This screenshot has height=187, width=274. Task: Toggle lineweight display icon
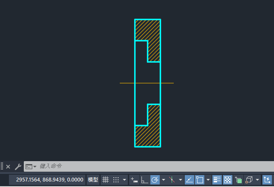pyautogui.click(x=217, y=180)
